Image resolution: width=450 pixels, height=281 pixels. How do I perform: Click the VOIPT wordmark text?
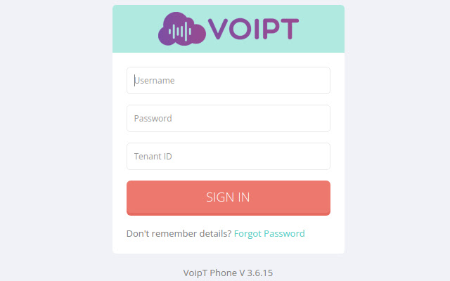coord(254,29)
